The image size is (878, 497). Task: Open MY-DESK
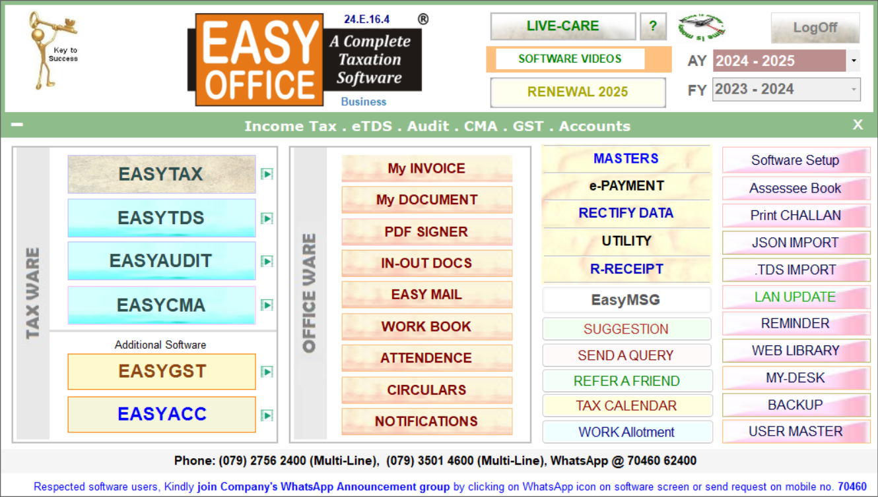coord(796,378)
